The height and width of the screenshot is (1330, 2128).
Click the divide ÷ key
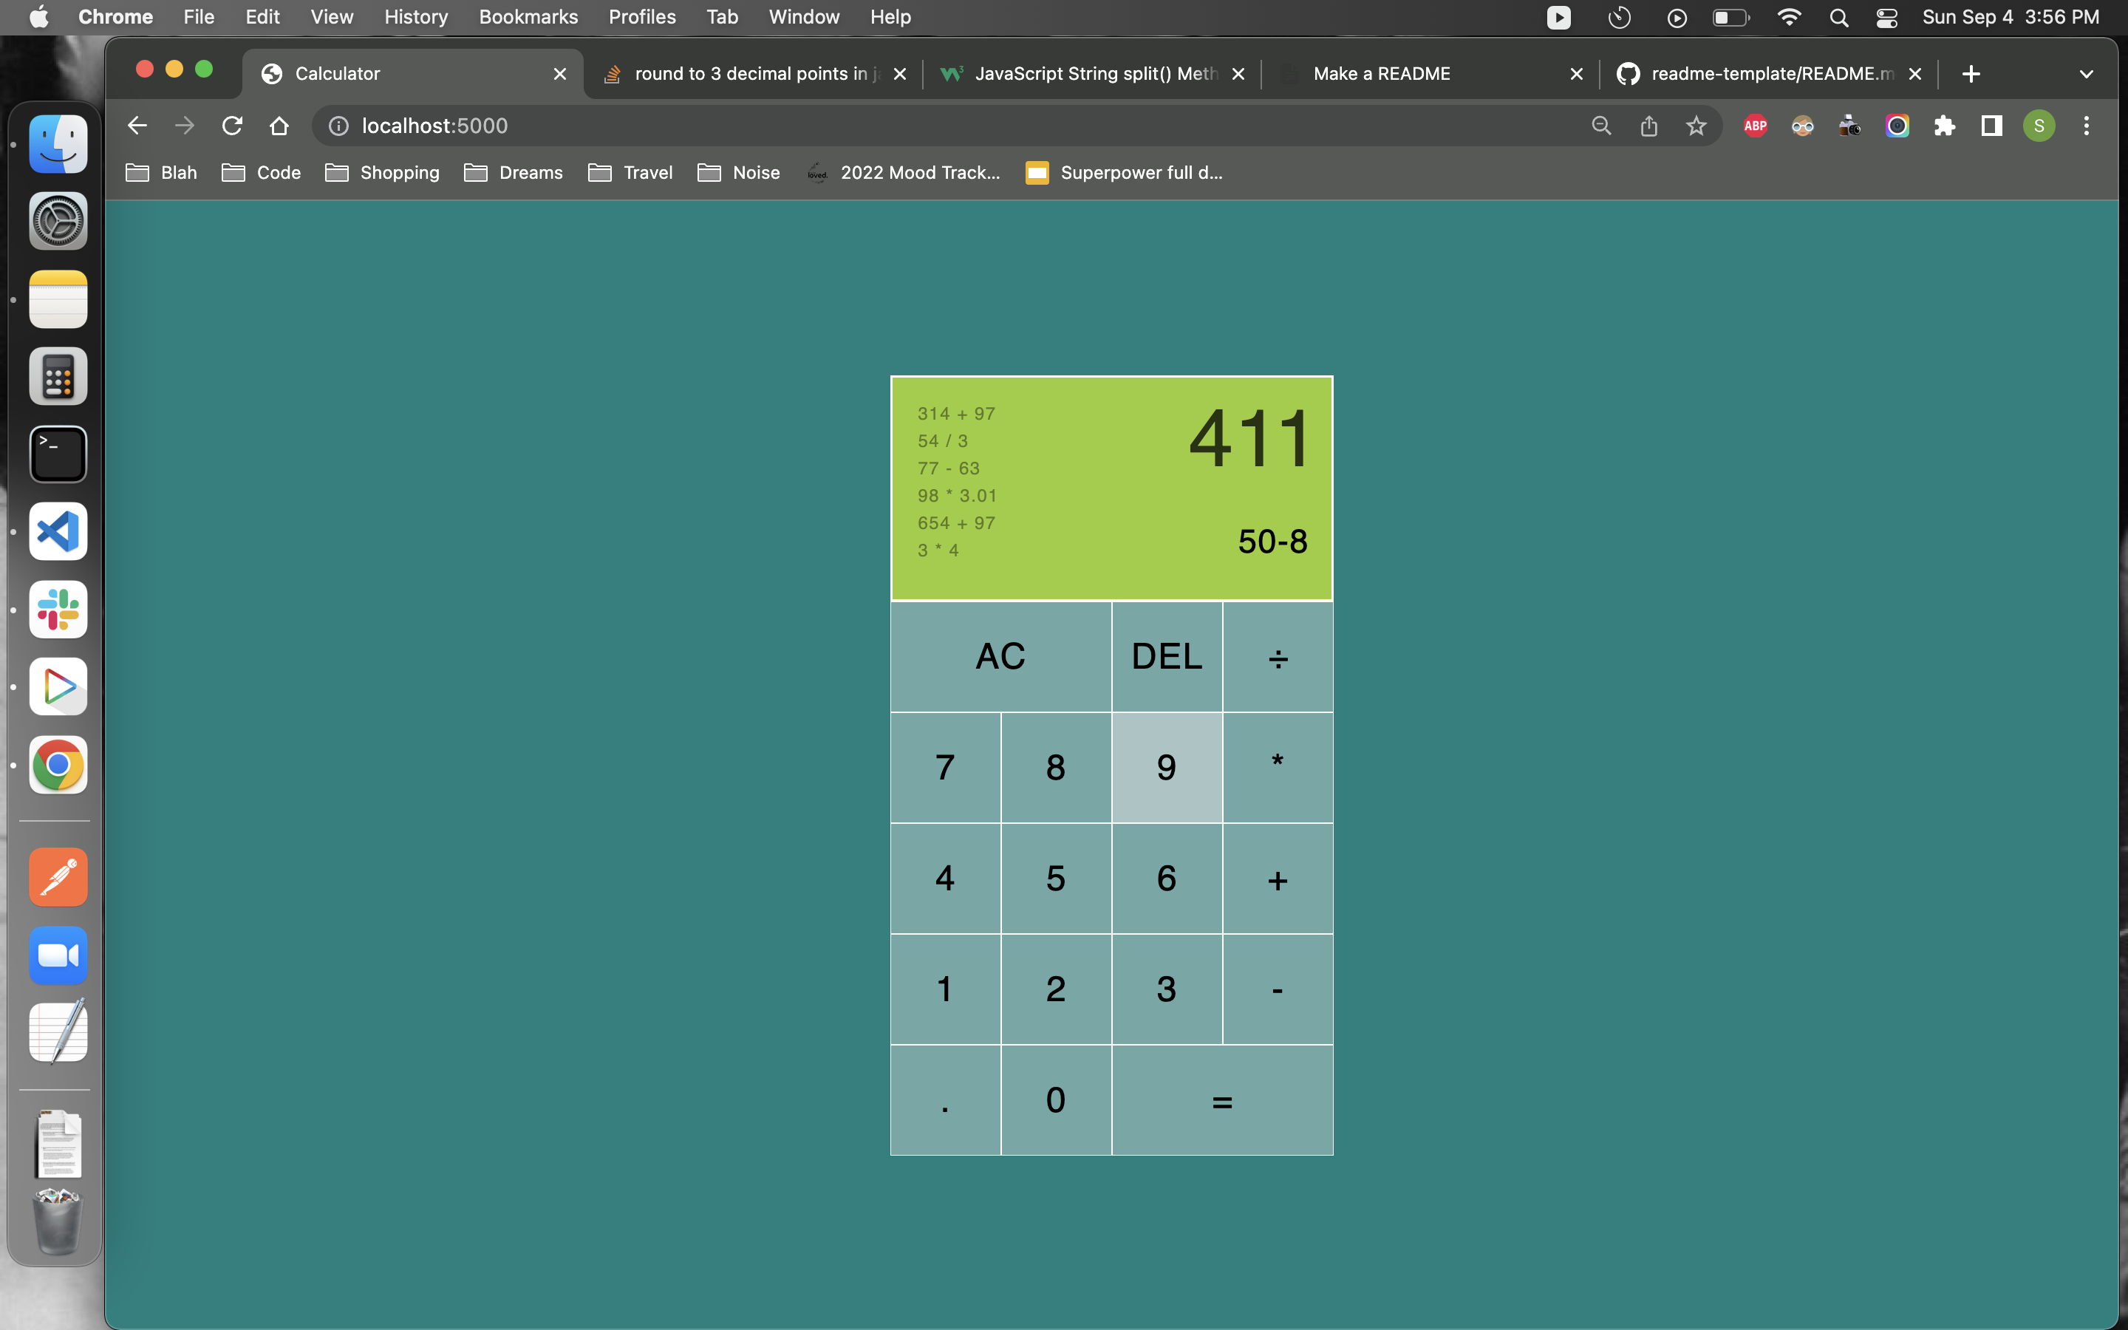(1278, 656)
